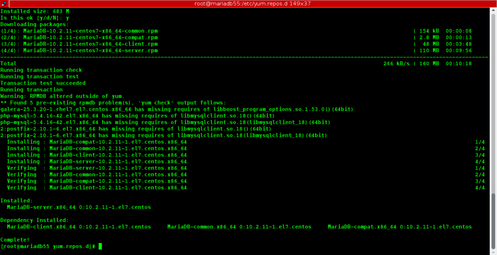Click 'MariaDB-client.x86_64' dependency entry
Screen dimensions: 497x255
[x=79, y=227]
